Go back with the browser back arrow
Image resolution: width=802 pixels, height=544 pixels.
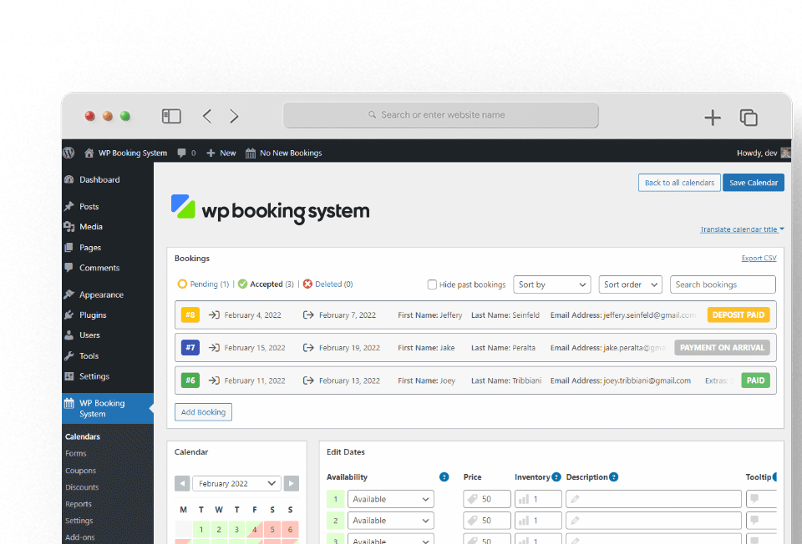(207, 116)
